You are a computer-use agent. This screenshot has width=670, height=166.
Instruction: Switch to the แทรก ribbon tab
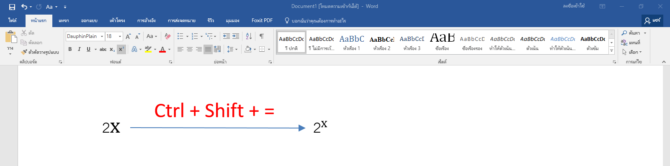click(x=64, y=20)
